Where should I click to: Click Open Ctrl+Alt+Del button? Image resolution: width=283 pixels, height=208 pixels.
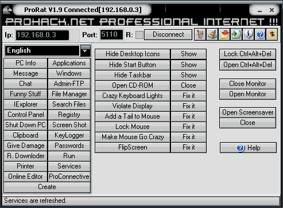[247, 65]
